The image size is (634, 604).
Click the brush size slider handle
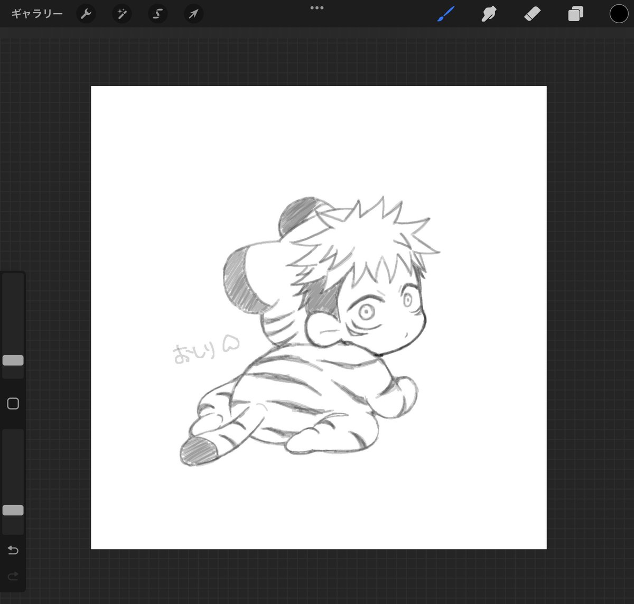13,360
